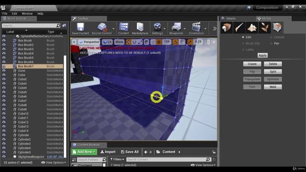Toggle rotation snapping icon in viewport
306x172 pixels.
click(175, 42)
